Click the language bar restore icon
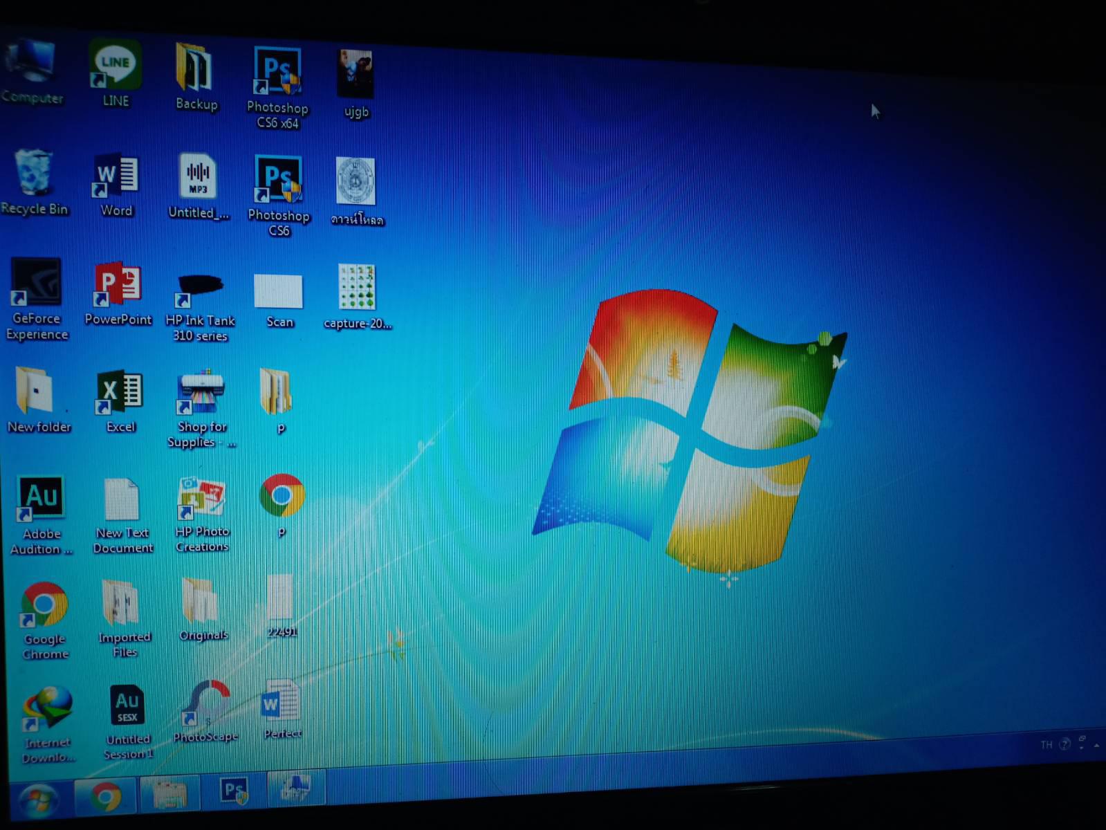1106x830 pixels. tap(1082, 739)
